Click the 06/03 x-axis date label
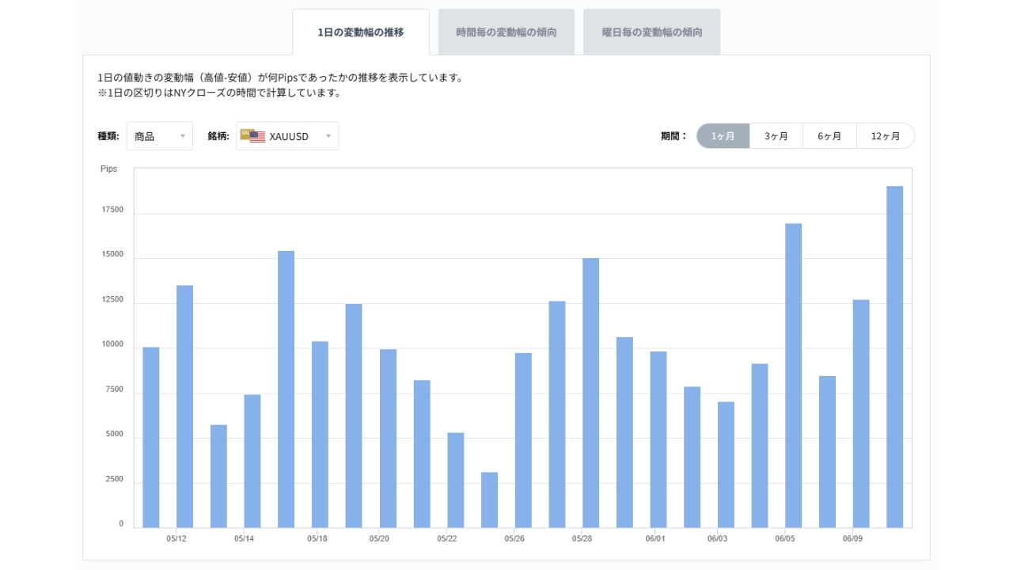Screen dimensions: 1013x570 pyautogui.click(x=717, y=539)
